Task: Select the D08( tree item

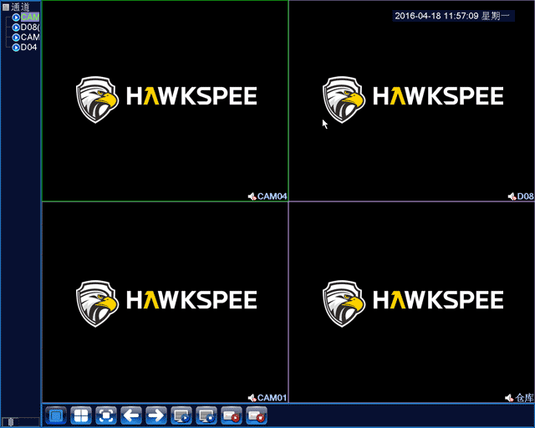Action: click(30, 28)
